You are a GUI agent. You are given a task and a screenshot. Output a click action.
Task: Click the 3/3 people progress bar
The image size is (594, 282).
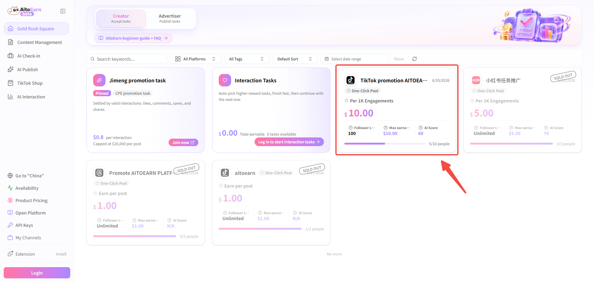point(511,144)
